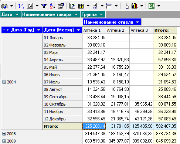Viewport: 180px width, 144px height.
Task: Expand all years using the plus in Дата (Год)
Action: click(8, 30)
